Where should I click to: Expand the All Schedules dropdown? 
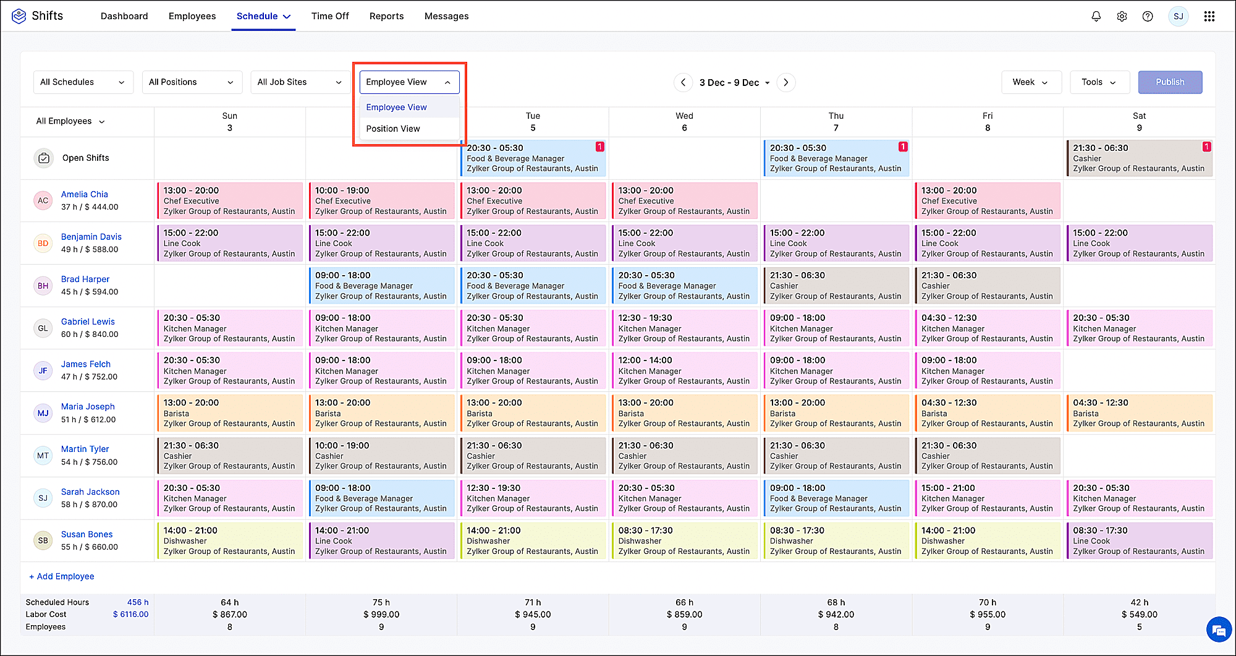point(83,82)
